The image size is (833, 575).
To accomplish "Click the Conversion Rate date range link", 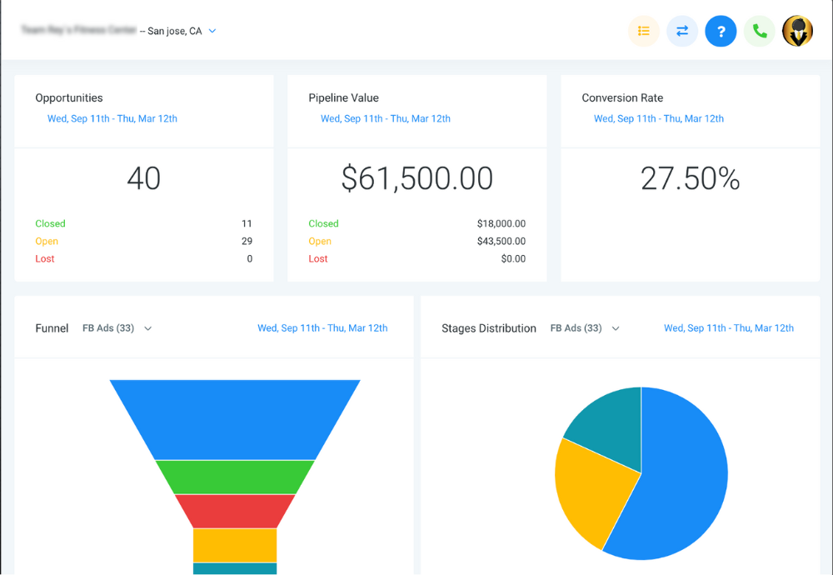I will [659, 118].
